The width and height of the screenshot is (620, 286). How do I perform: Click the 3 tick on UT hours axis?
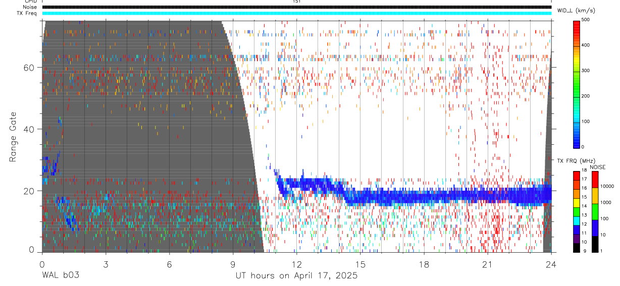click(106, 264)
